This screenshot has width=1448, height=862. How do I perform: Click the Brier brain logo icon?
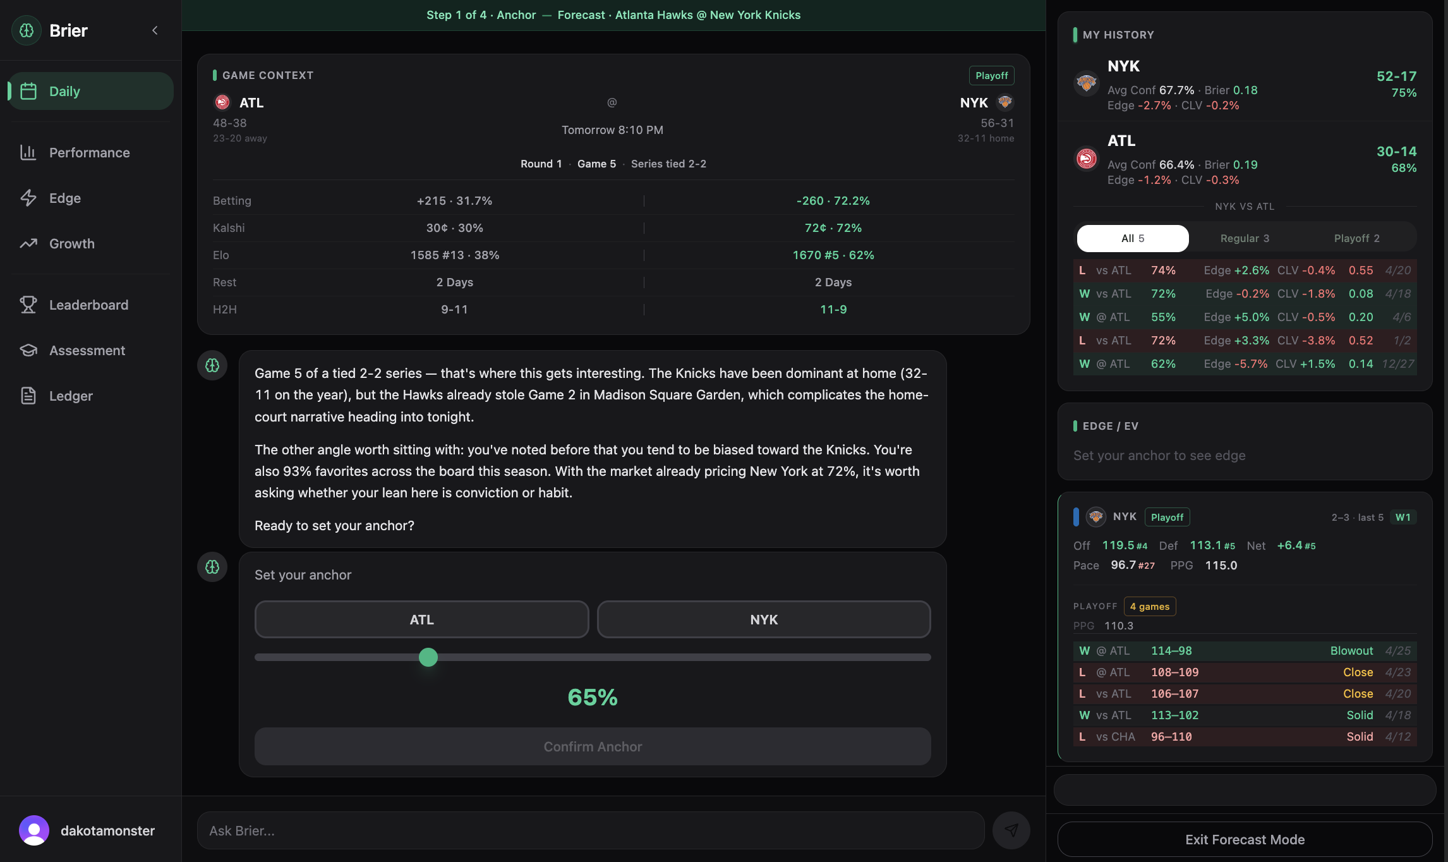click(27, 30)
